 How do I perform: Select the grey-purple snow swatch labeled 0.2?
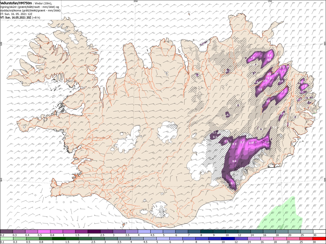(6, 232)
